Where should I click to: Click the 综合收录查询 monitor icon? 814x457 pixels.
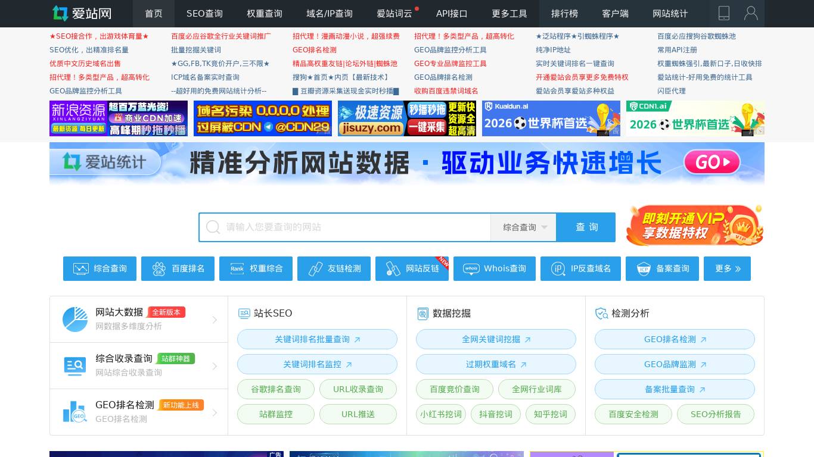click(75, 365)
